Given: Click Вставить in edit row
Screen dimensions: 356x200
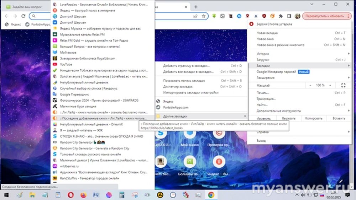Looking at the screenshot, I should pyautogui.click(x=339, y=118).
